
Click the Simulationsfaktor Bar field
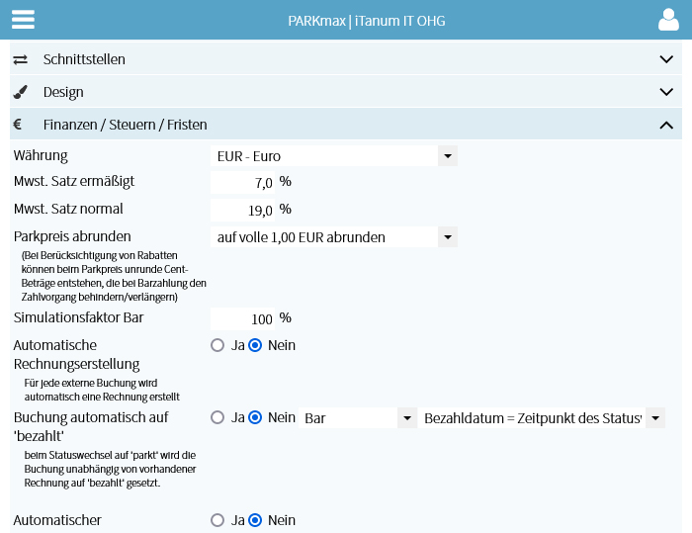pos(243,318)
